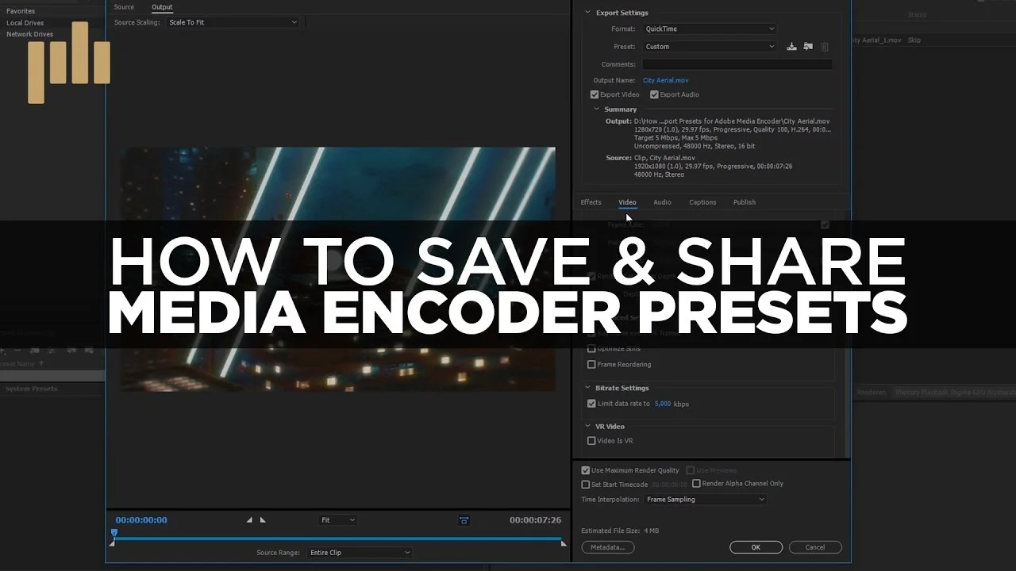Click the sort arrow next to Preset Name

point(40,363)
